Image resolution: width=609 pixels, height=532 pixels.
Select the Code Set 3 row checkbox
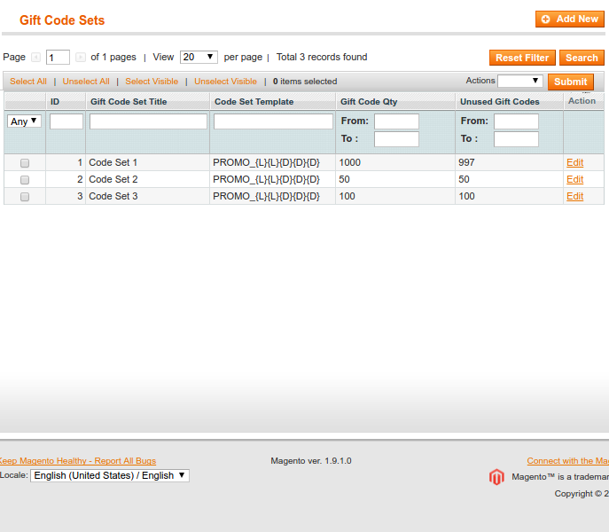click(x=25, y=197)
